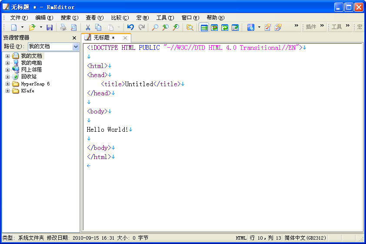Open the 工具(T) menu
Viewport: 366px width, 244px height.
[165, 18]
